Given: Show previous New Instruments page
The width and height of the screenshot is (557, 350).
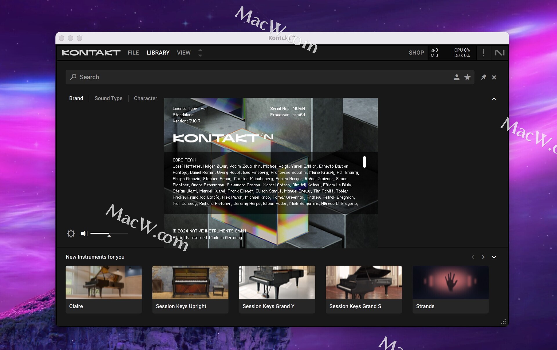Looking at the screenshot, I should 473,257.
